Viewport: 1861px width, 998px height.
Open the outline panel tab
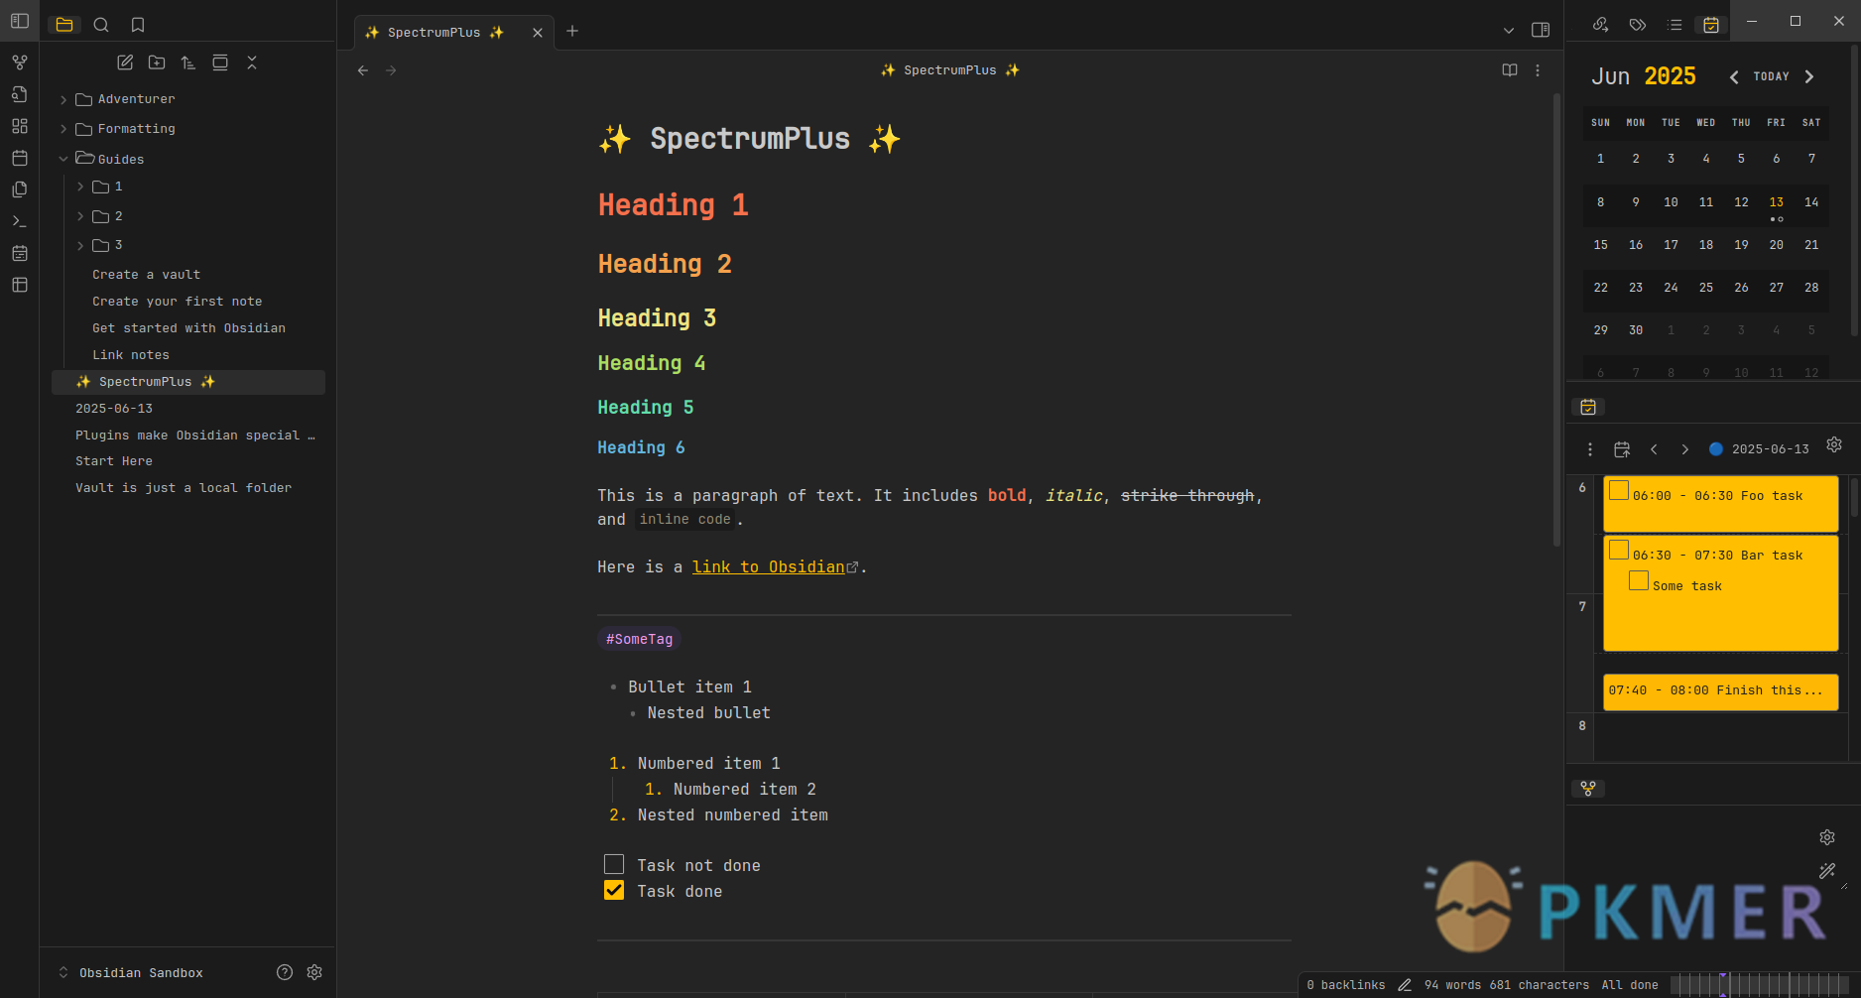(x=1675, y=25)
